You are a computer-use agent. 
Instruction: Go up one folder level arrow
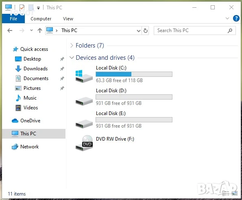tap(40, 30)
